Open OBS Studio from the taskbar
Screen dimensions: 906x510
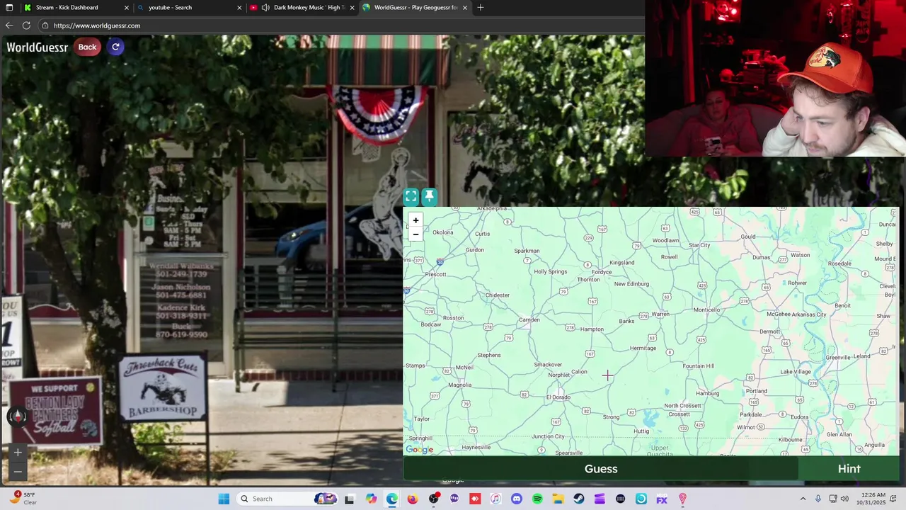click(433, 499)
